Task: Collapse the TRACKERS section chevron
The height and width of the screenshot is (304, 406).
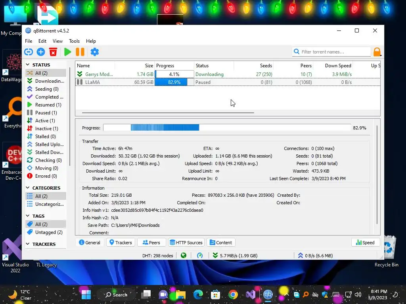Action: coord(28,244)
